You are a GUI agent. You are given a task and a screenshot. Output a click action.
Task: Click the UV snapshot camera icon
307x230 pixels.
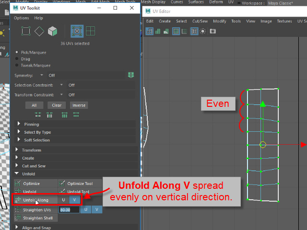[x=213, y=31]
